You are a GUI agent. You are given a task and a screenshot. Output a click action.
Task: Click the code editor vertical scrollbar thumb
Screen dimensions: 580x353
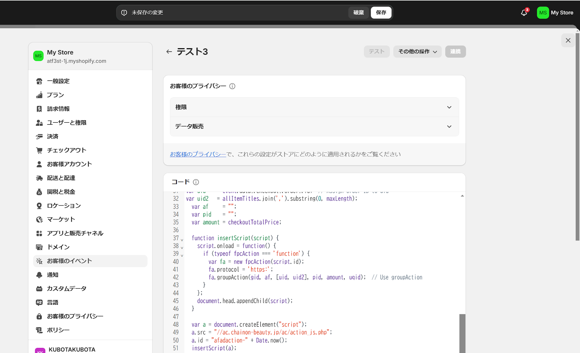[x=462, y=333]
